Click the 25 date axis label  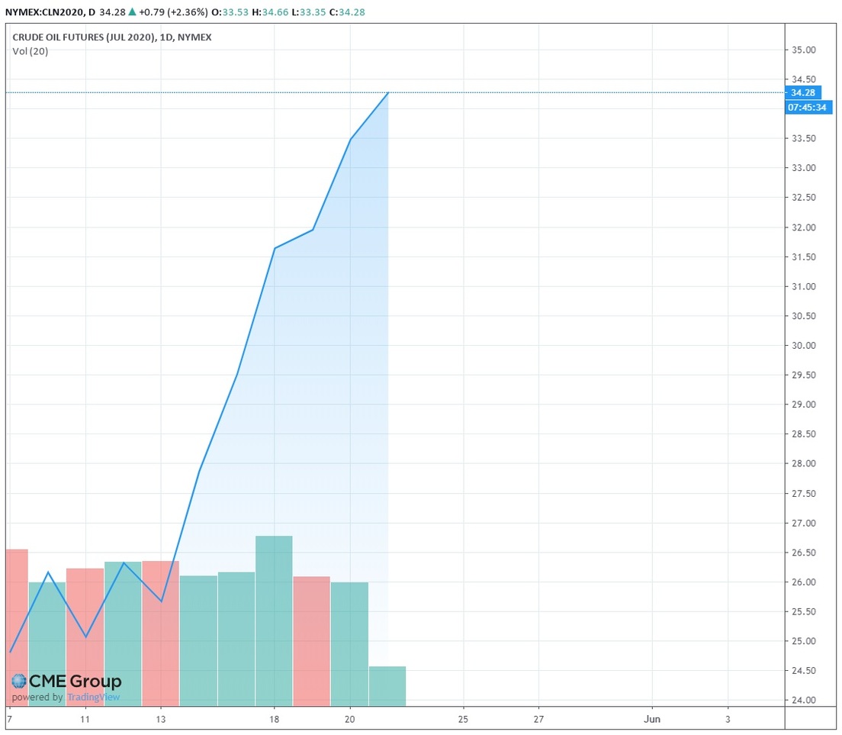coord(463,719)
